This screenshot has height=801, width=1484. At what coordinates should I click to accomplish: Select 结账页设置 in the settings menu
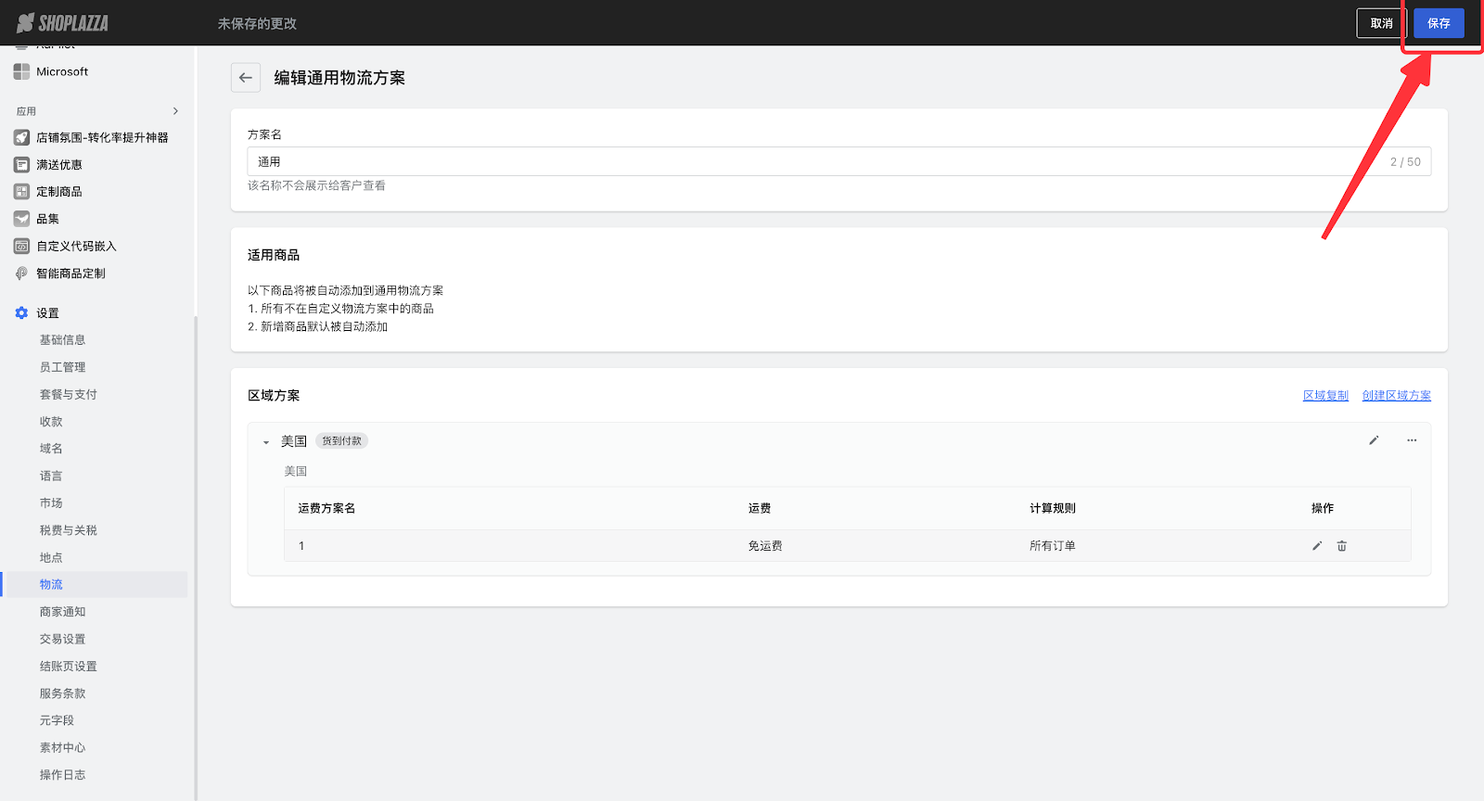68,667
